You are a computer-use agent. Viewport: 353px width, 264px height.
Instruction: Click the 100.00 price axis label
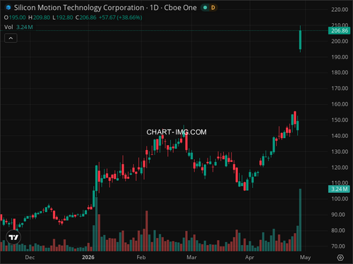(x=340, y=199)
